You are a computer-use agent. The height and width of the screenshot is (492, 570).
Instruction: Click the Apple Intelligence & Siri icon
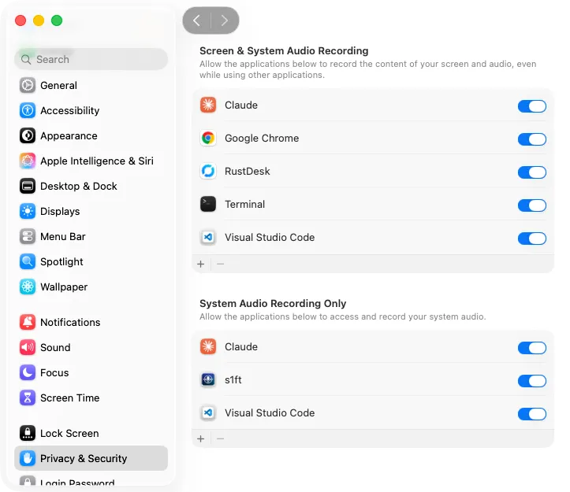[28, 161]
